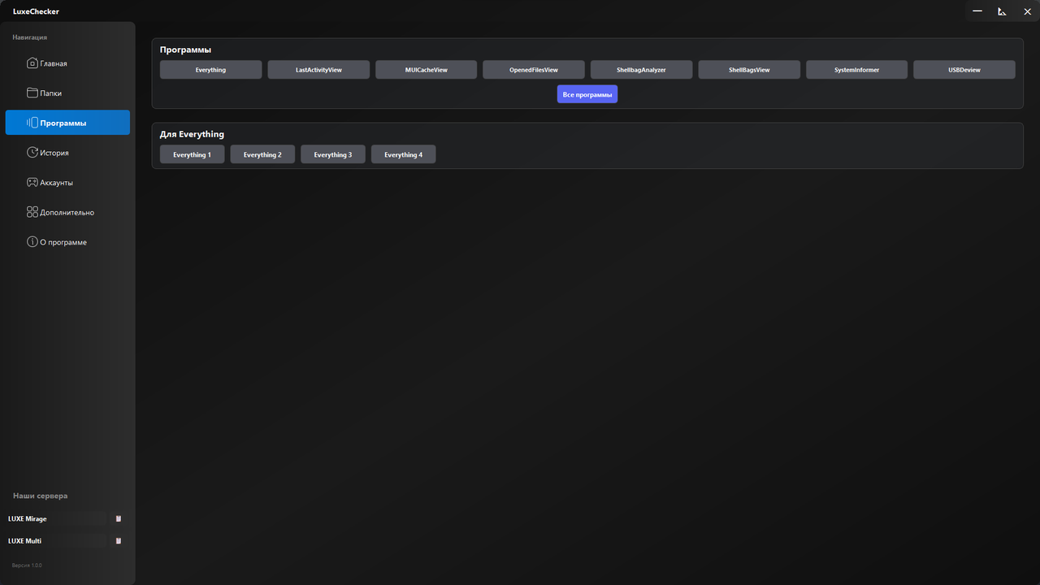Open История using the clock icon
Screen dimensions: 1040x585
(32, 153)
